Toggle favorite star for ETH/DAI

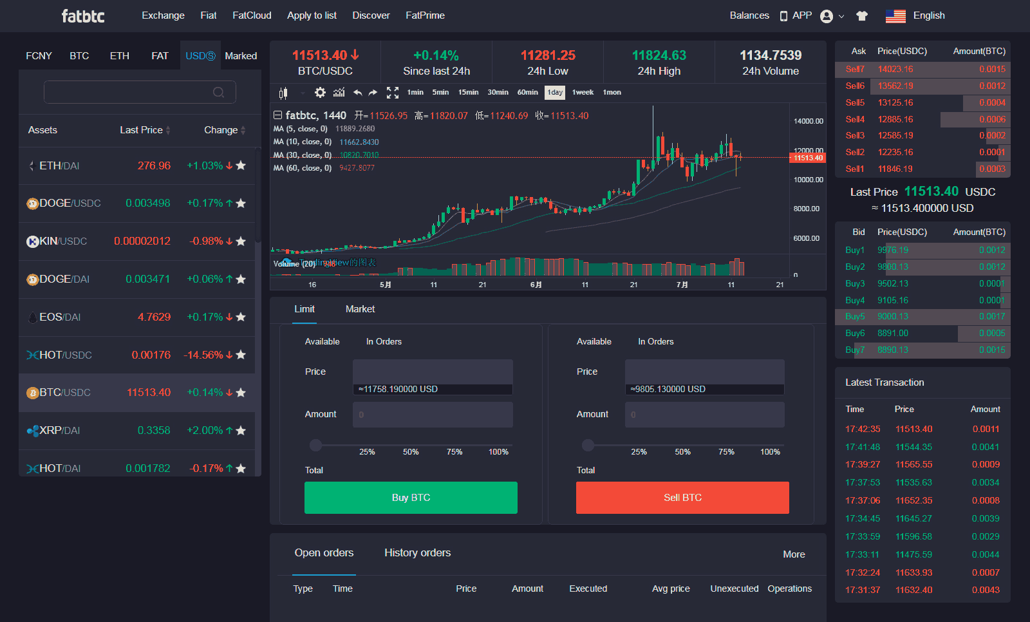tap(241, 165)
